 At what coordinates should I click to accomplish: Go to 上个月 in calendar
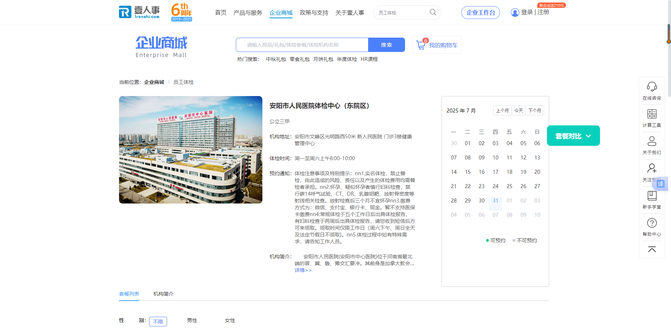coord(502,110)
